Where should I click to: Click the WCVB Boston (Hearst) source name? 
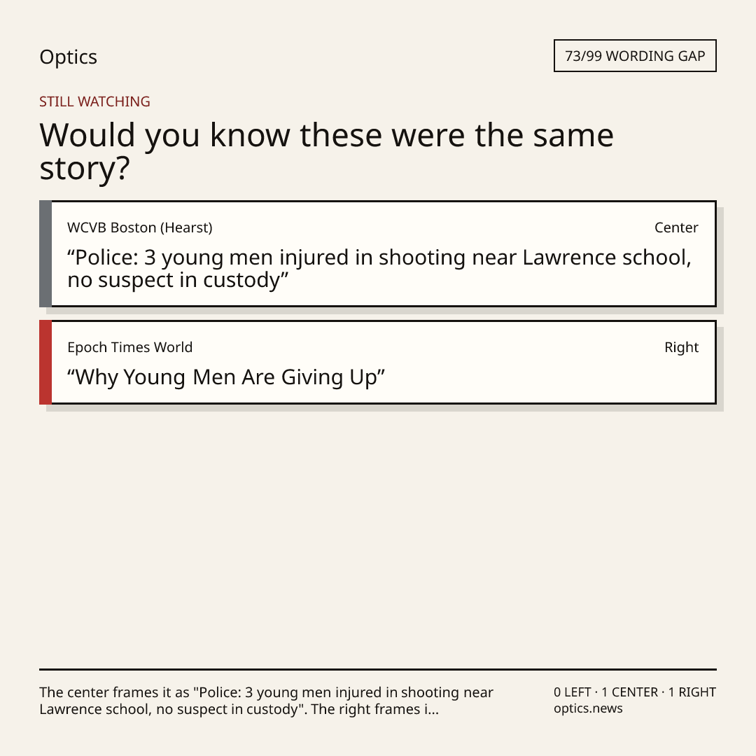click(140, 227)
